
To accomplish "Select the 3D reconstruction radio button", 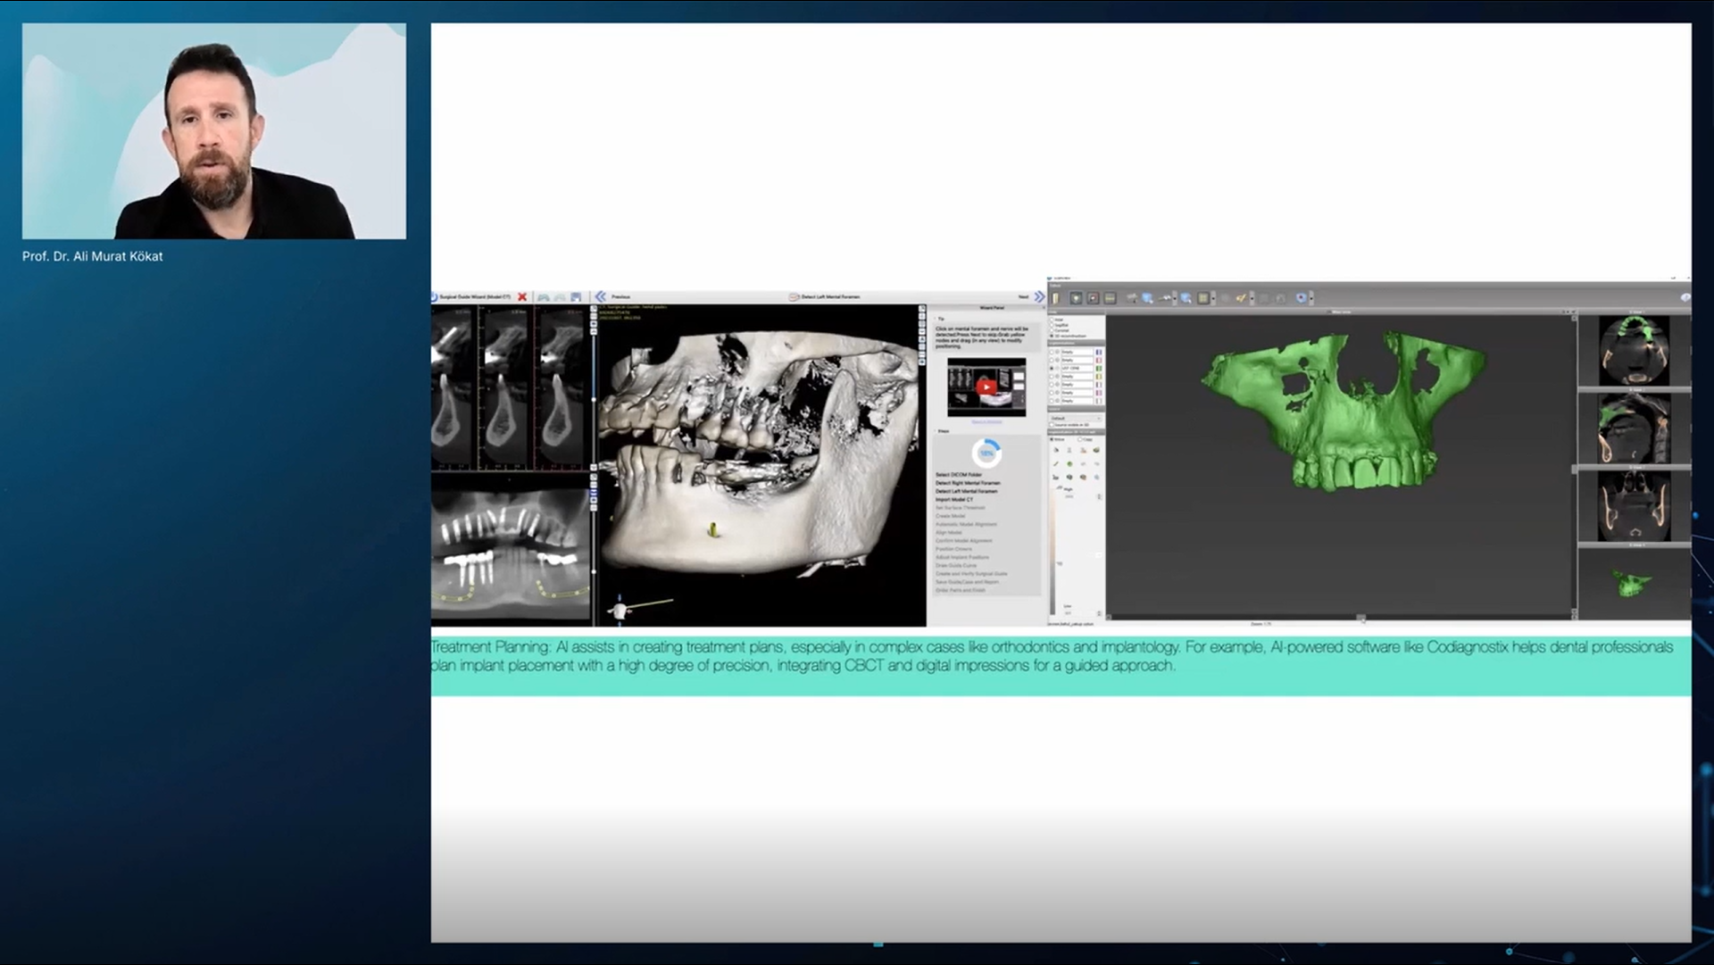I will (x=1052, y=336).
